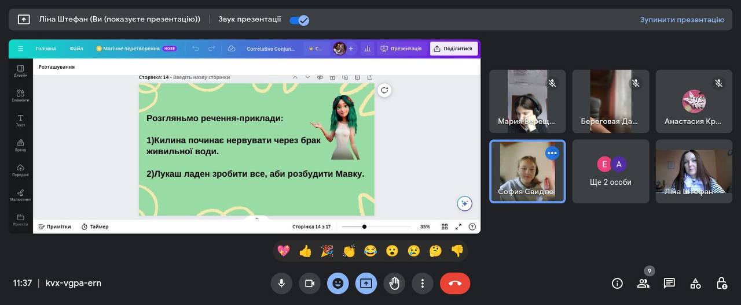Click the Поділитися button

click(x=453, y=49)
